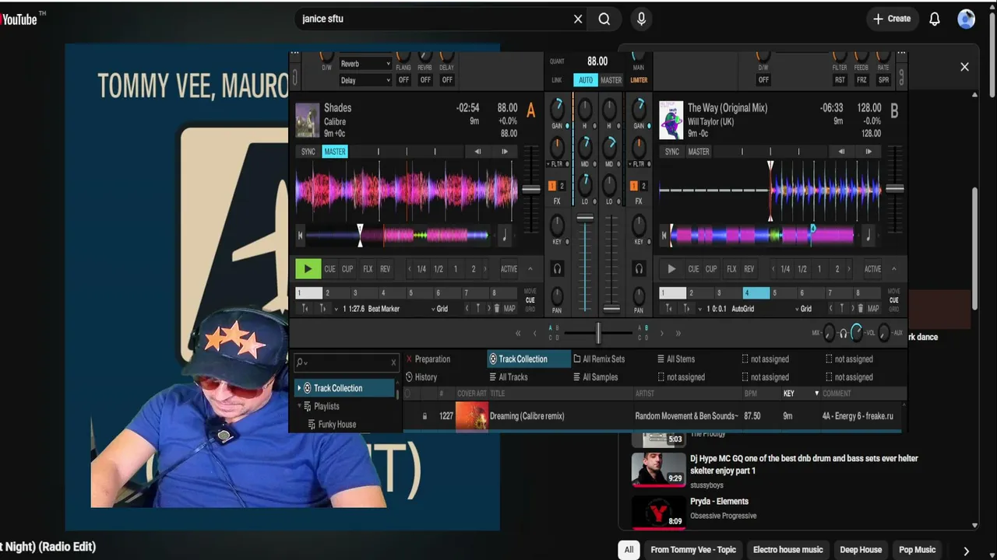Toggle SYNC on deck B
The image size is (997, 560).
(672, 152)
